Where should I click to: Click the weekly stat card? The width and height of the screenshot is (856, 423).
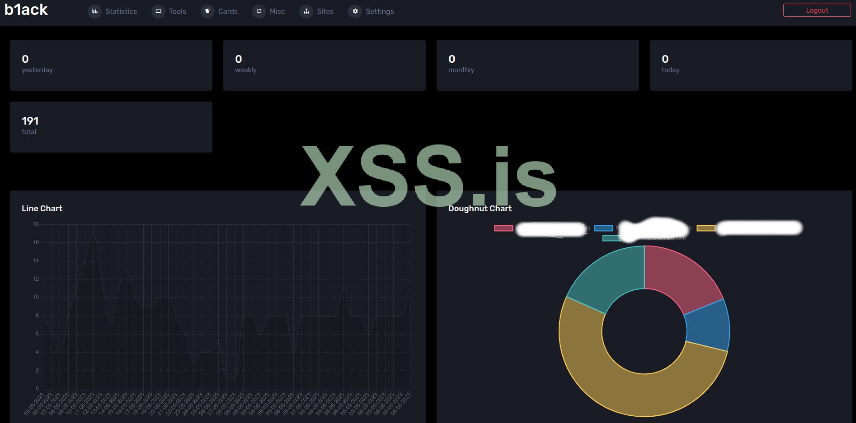click(325, 65)
